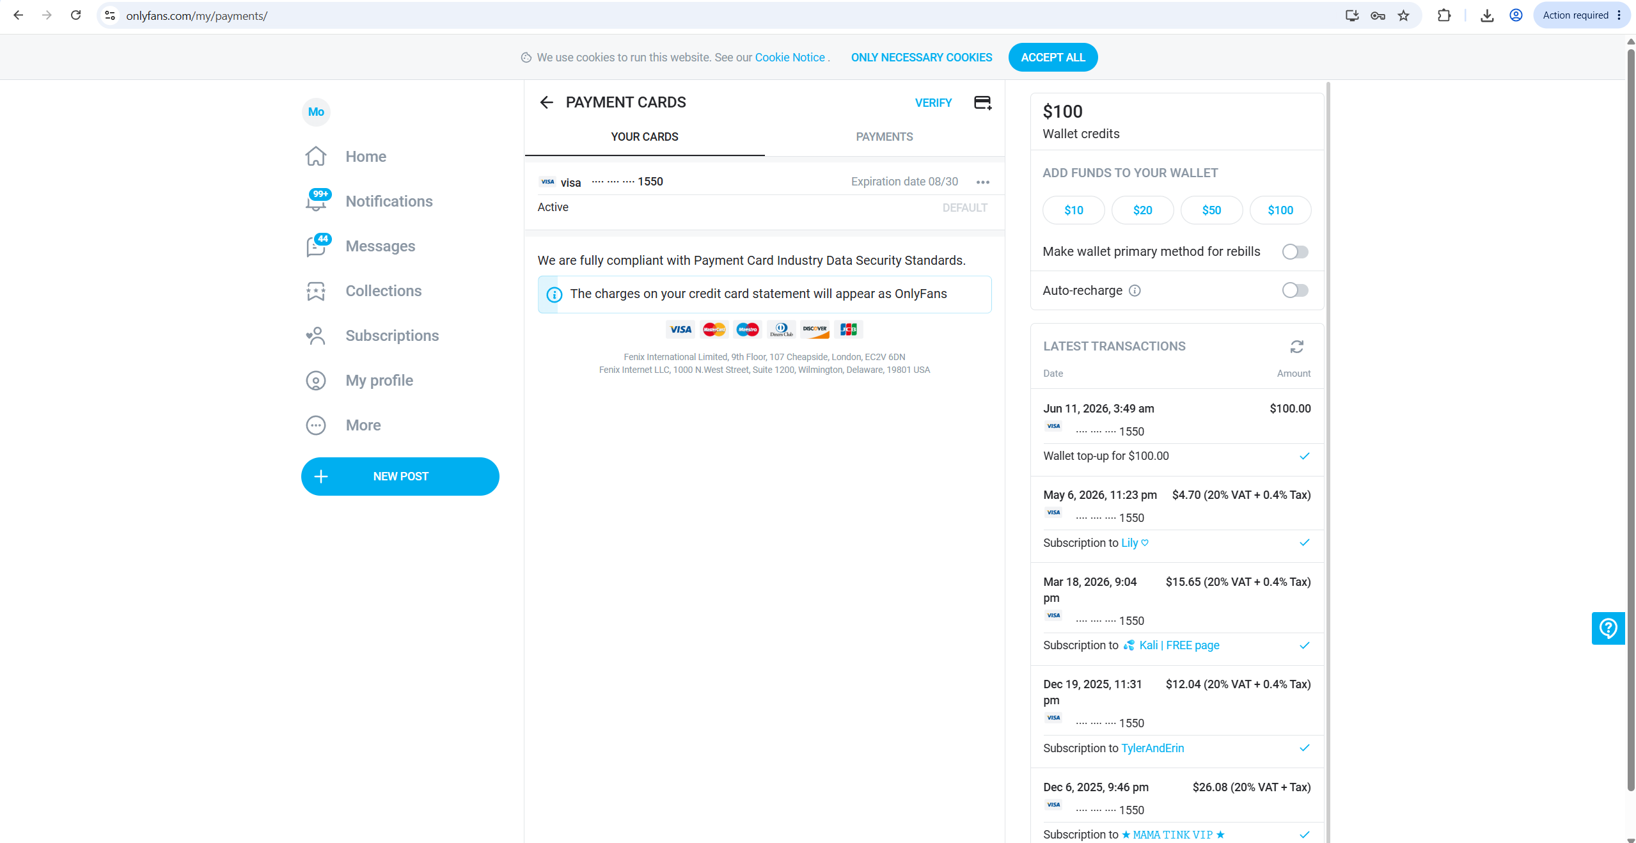Click the Visa logo in accepted cards
Image resolution: width=1636 pixels, height=843 pixels.
point(680,329)
